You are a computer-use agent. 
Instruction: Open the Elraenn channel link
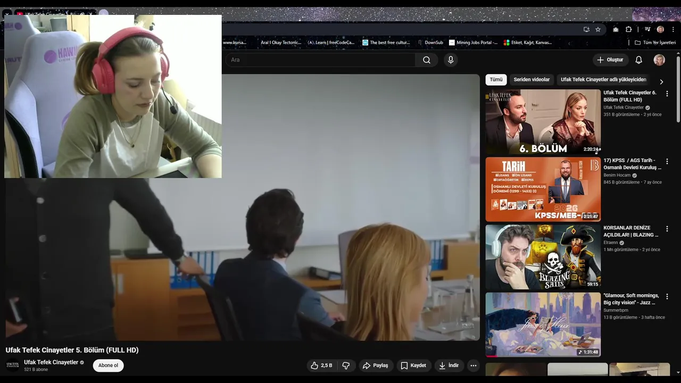click(x=610, y=243)
